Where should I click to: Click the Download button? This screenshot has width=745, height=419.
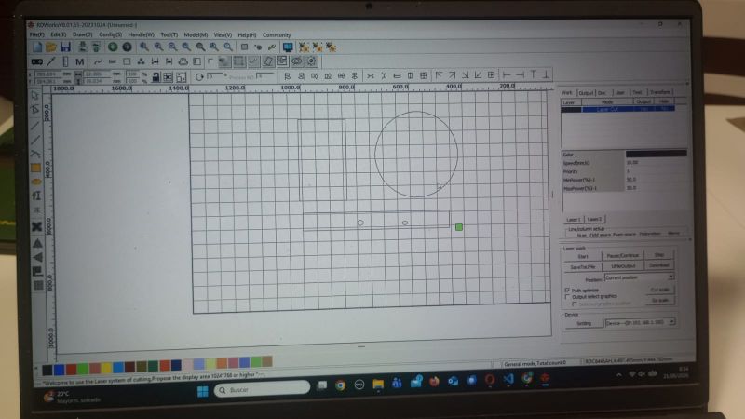click(659, 265)
